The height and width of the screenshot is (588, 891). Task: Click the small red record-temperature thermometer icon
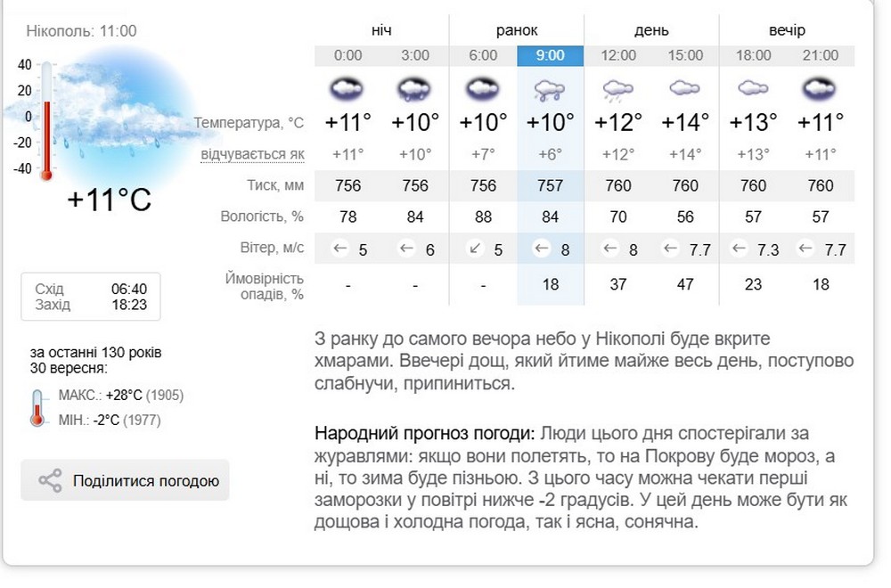pos(37,408)
